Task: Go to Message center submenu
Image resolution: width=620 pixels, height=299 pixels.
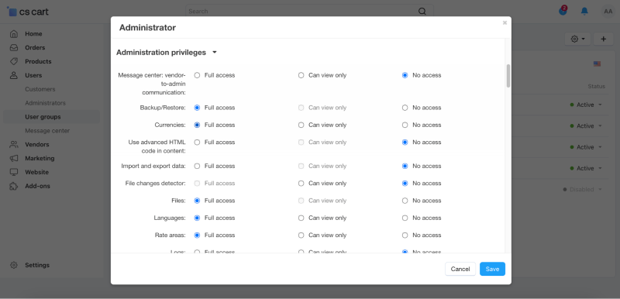Action: click(47, 131)
